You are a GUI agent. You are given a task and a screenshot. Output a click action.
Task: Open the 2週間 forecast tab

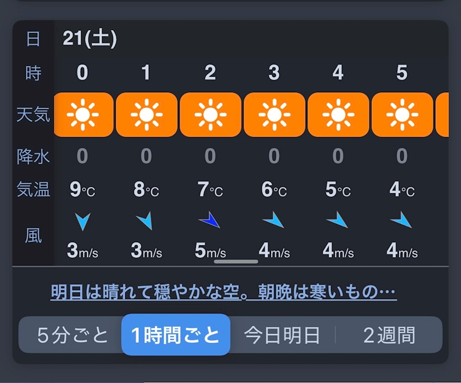click(389, 335)
